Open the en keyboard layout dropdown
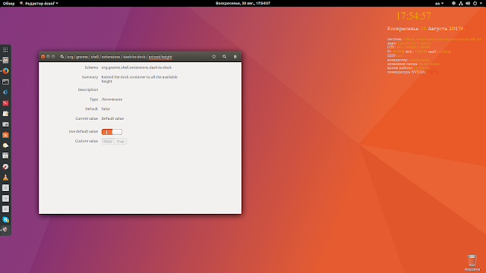The width and height of the screenshot is (486, 273). click(x=439, y=3)
